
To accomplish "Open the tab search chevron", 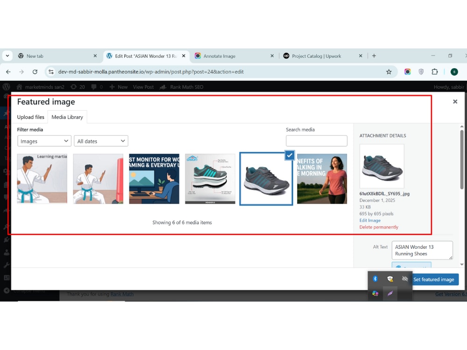I will tap(7, 56).
